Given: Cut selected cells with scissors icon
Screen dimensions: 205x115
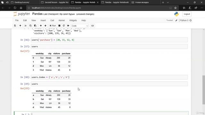Looking at the screenshot, I should coord(26,26).
